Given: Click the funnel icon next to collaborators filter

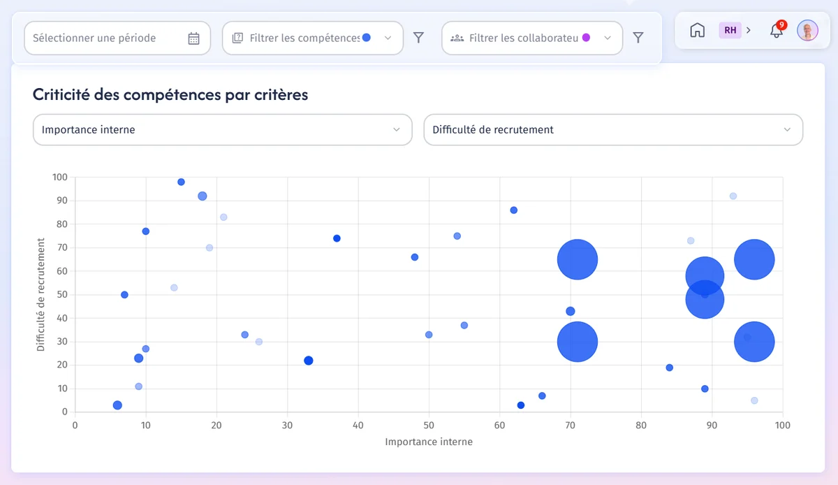Looking at the screenshot, I should tap(638, 38).
